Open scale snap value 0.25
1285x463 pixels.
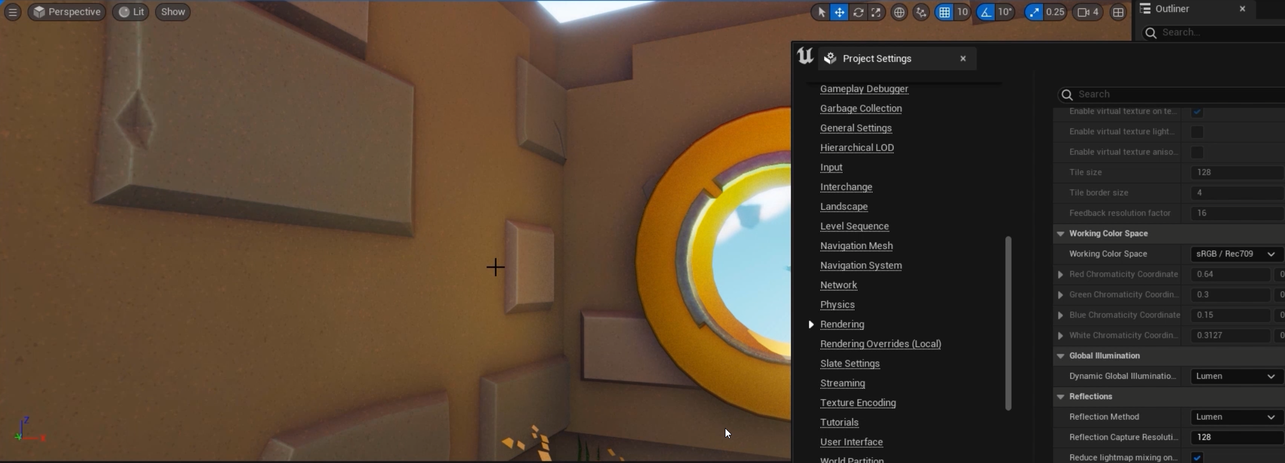coord(1055,12)
